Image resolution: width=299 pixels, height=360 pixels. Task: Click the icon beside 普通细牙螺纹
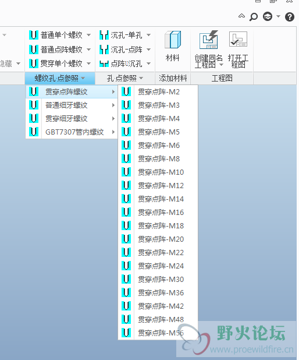34,105
